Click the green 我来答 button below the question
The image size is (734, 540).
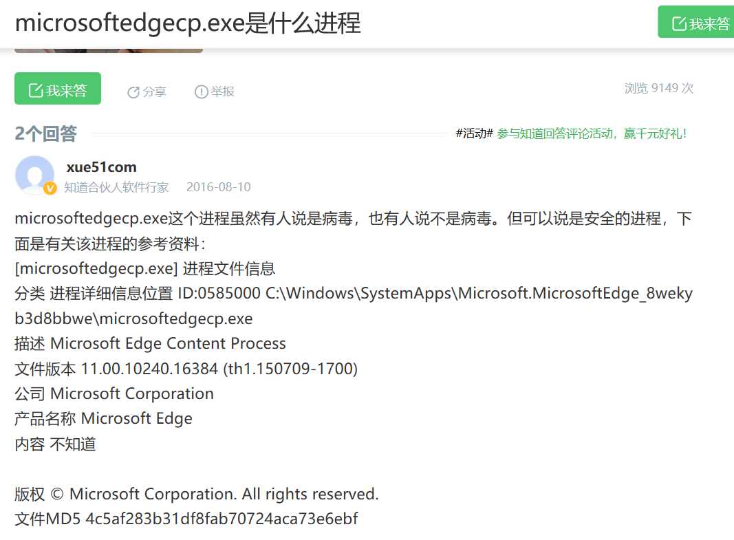(x=58, y=89)
